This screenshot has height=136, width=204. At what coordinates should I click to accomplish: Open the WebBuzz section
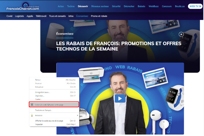click(x=154, y=6)
